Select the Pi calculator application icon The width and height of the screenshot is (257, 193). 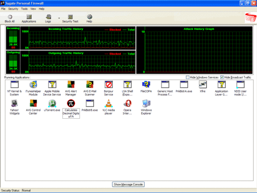point(71,103)
